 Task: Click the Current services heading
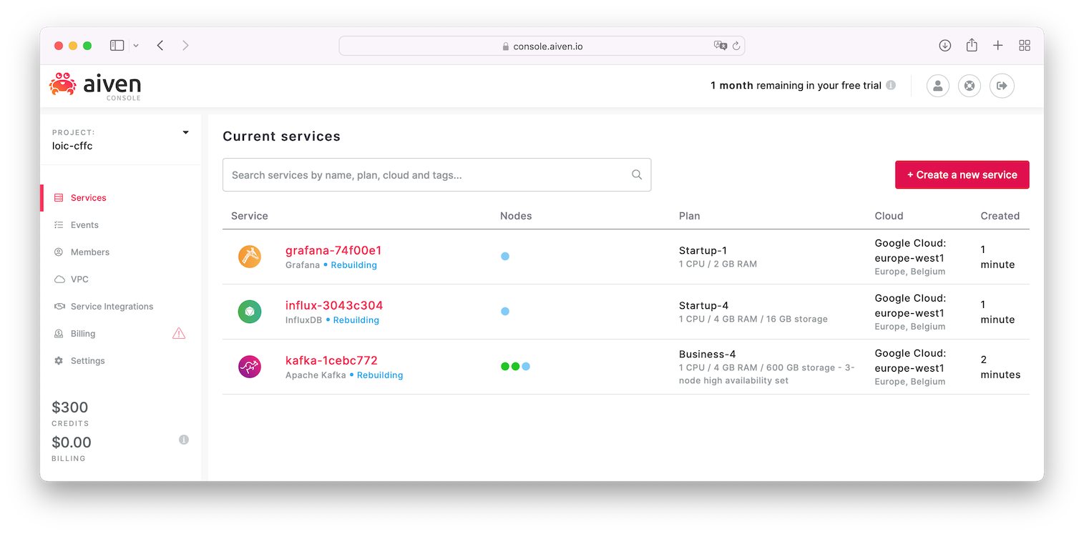281,137
